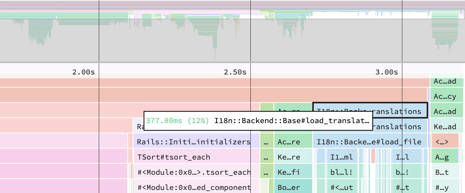The height and width of the screenshot is (193, 465).
Task: Click the '…' frame beside Ke…fi
Action: click(x=267, y=171)
